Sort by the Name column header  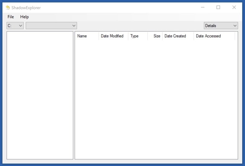[87, 36]
